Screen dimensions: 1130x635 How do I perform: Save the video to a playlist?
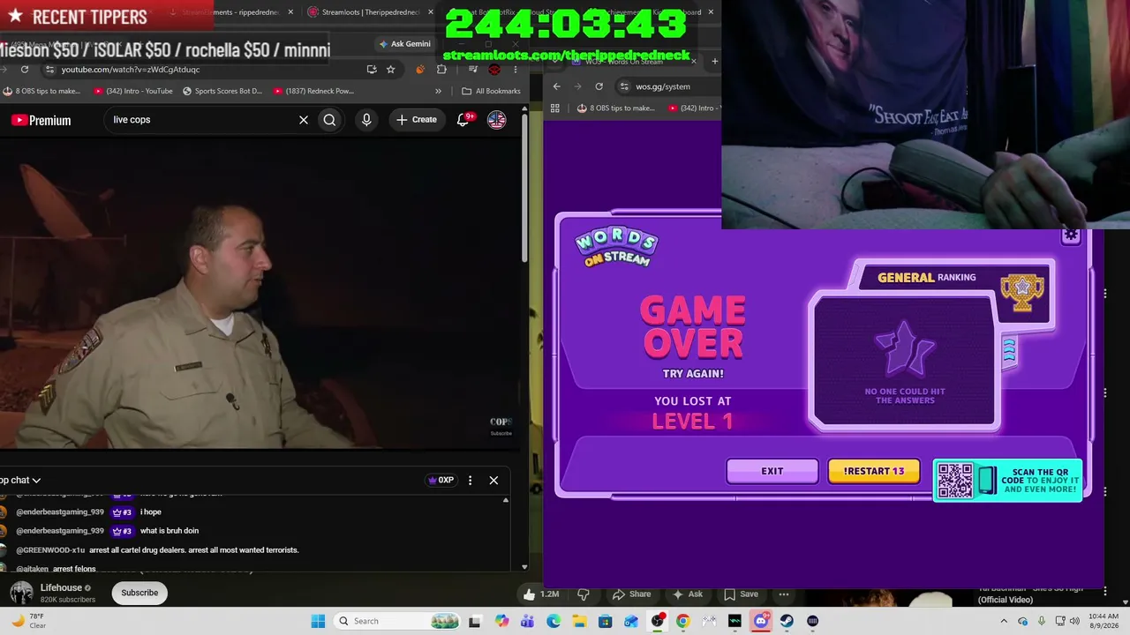(x=741, y=594)
